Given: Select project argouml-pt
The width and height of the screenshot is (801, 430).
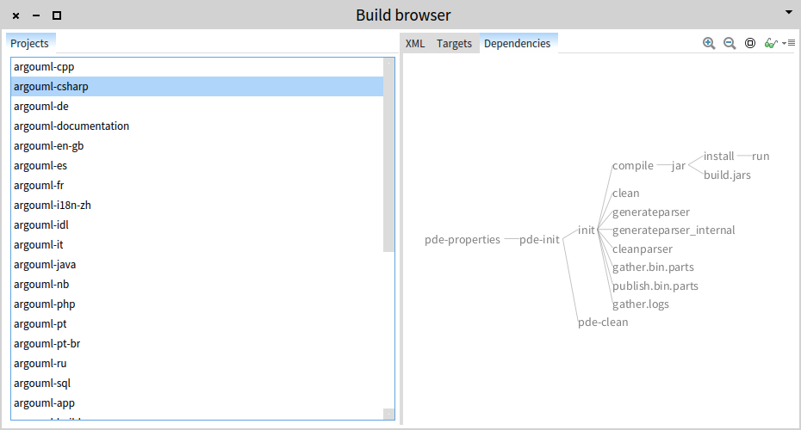Looking at the screenshot, I should (197, 324).
